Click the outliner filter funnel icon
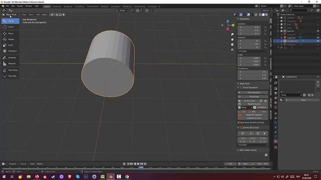This screenshot has height=180, width=321. 312,10
